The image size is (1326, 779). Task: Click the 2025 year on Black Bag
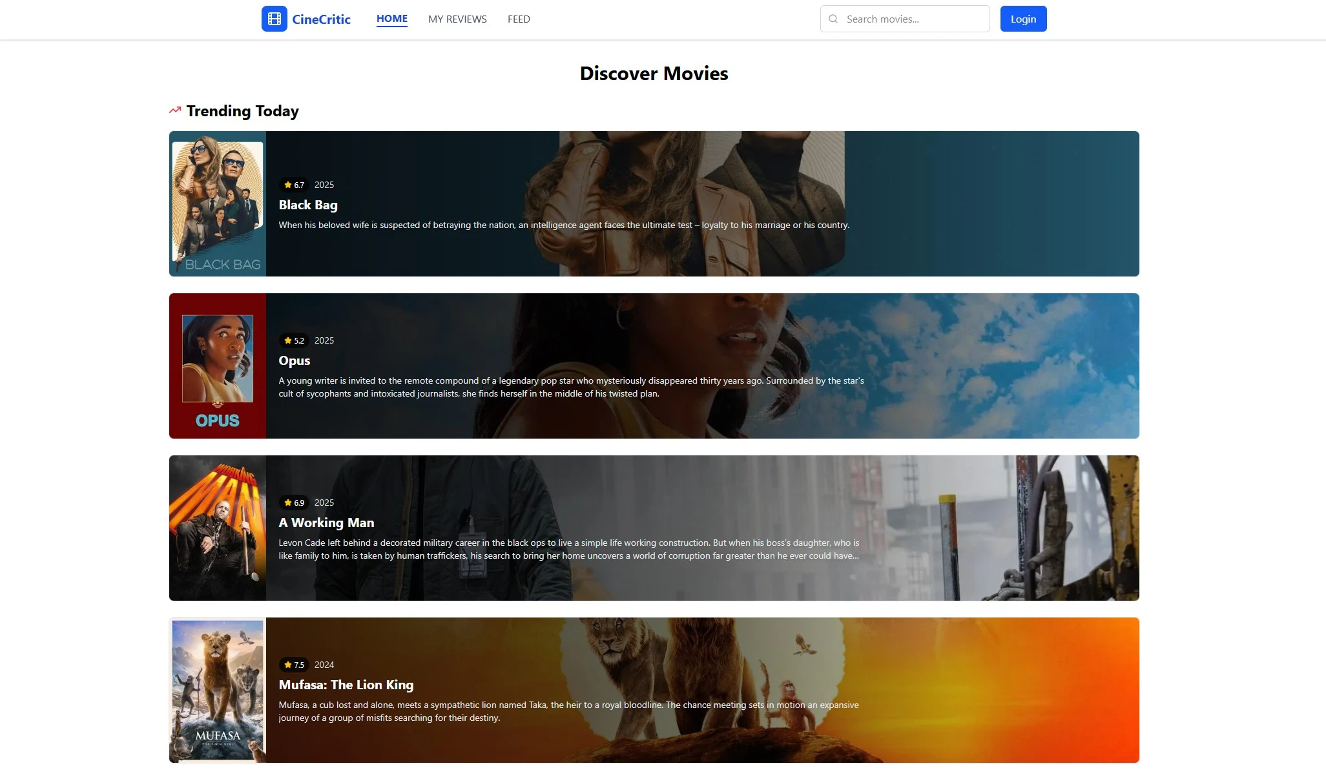click(x=324, y=185)
